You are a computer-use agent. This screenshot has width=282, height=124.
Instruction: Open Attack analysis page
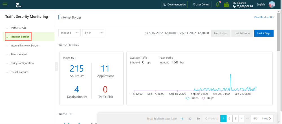(19, 54)
